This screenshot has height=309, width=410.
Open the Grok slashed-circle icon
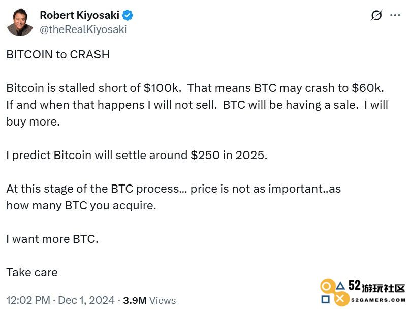pyautogui.click(x=376, y=15)
